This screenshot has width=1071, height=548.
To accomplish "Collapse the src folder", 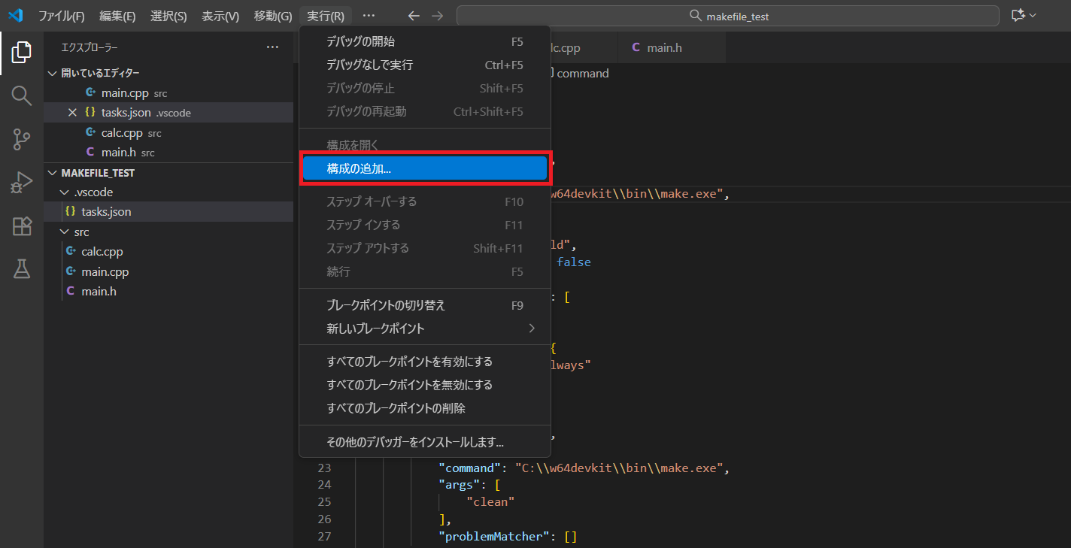I will pyautogui.click(x=64, y=232).
